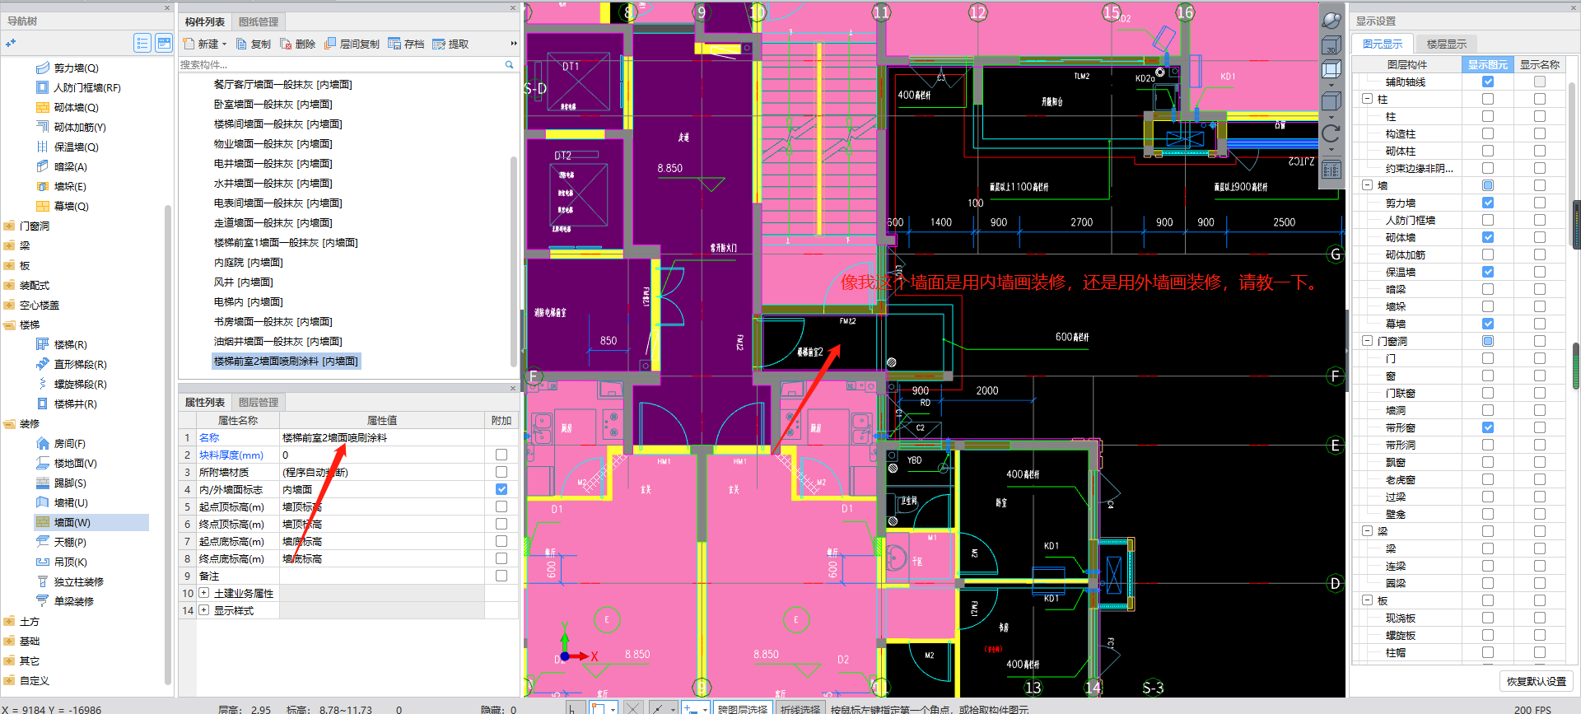Select 楼梯间墙面一般抹灰 [内墙面] in the list
Screen dimensions: 1581x714
[278, 124]
